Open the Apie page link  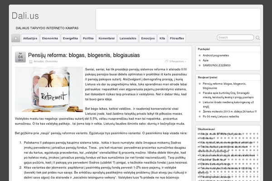tap(205, 60)
